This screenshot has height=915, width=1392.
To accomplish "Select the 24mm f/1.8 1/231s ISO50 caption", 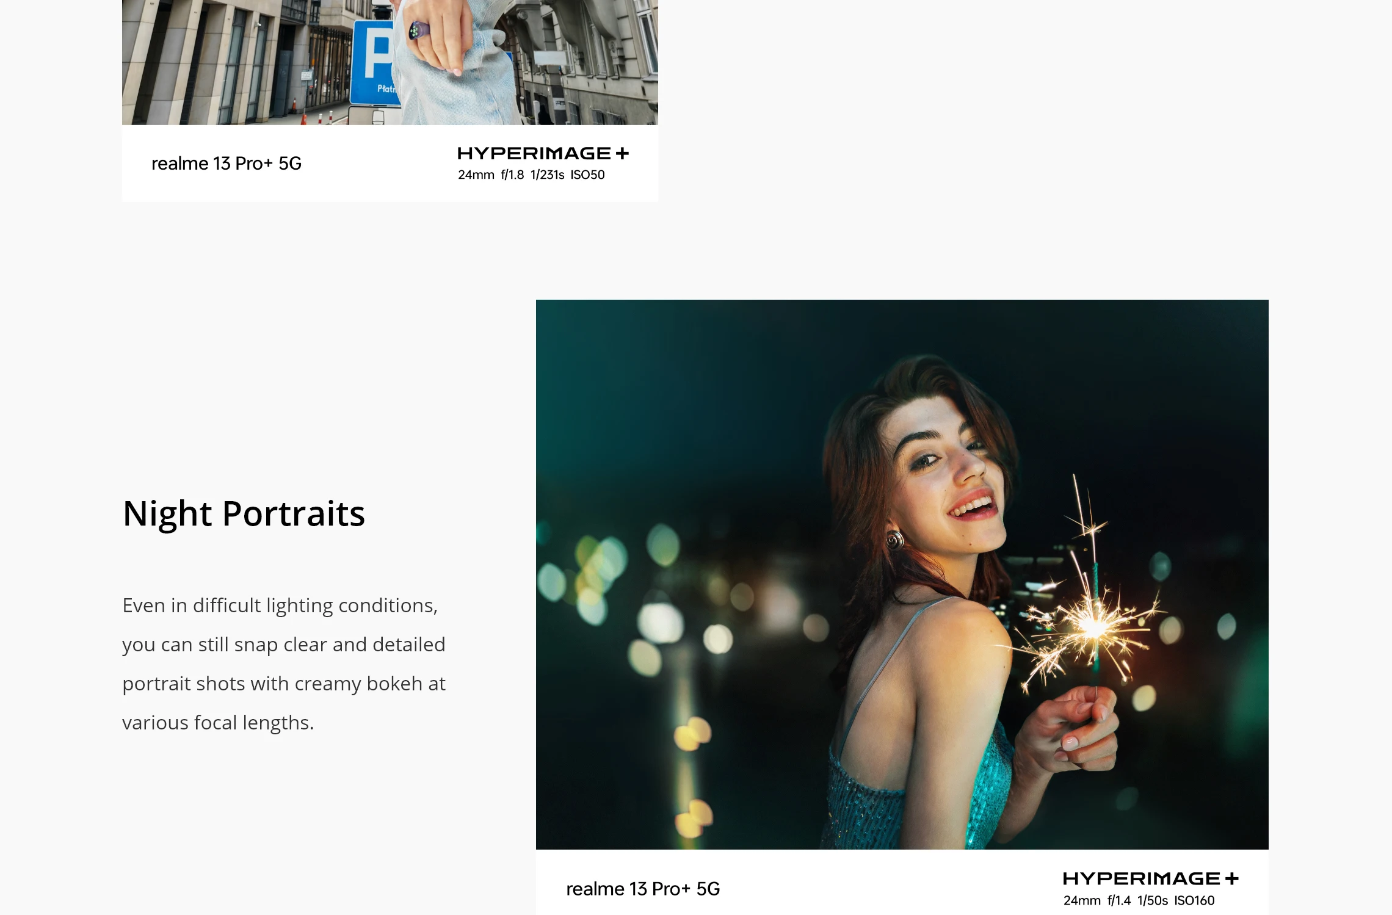I will click(x=531, y=175).
